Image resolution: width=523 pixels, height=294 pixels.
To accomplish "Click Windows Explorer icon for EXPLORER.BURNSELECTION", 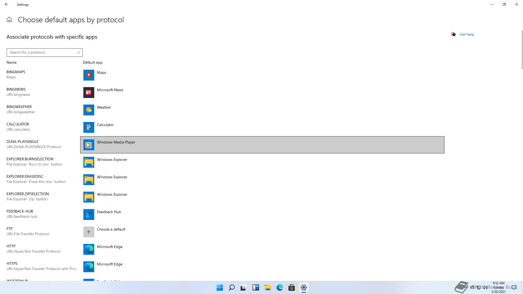I will tap(89, 162).
